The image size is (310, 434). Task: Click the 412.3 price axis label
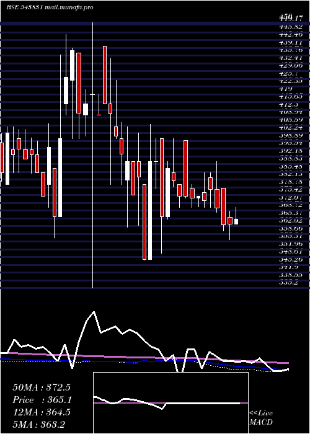[288, 105]
